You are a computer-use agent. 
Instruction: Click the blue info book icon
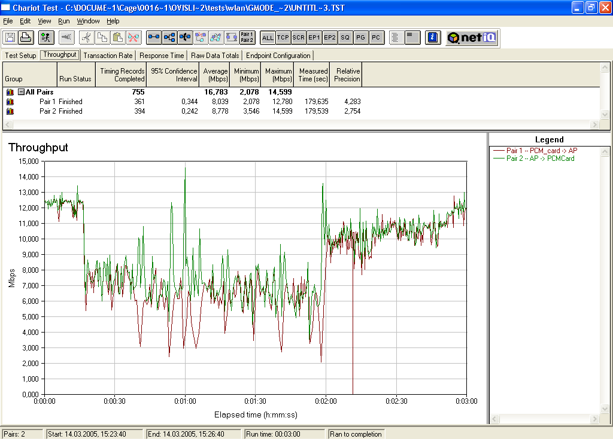[x=432, y=38]
